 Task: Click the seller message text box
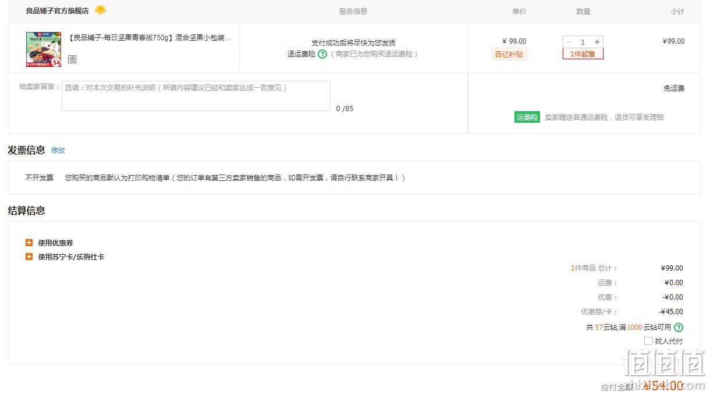tap(196, 96)
